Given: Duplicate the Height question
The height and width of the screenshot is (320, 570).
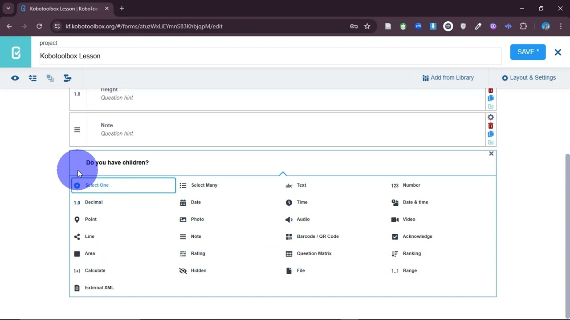Looking at the screenshot, I should (491, 98).
